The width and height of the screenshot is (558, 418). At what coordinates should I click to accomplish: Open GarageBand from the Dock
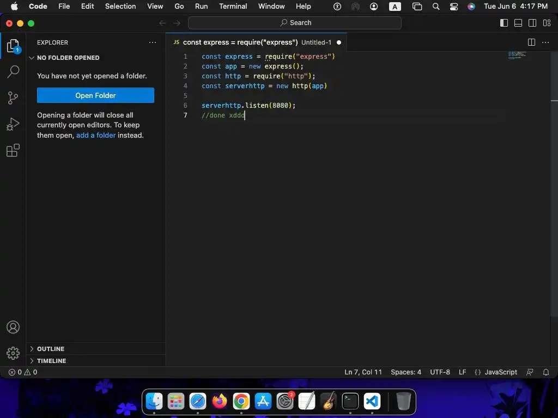pos(329,401)
